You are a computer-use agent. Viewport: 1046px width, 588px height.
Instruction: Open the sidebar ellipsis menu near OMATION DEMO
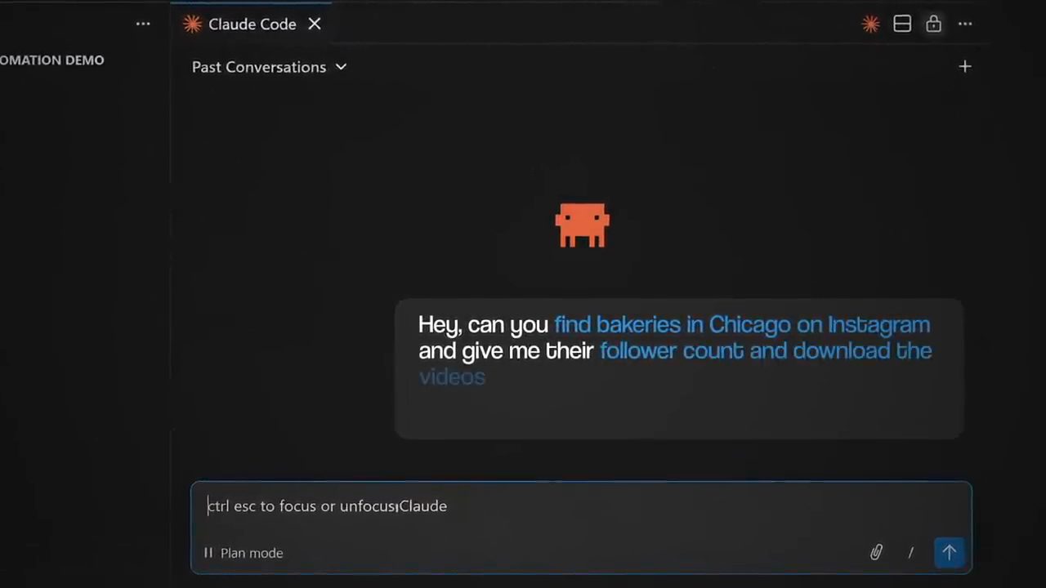point(143,24)
